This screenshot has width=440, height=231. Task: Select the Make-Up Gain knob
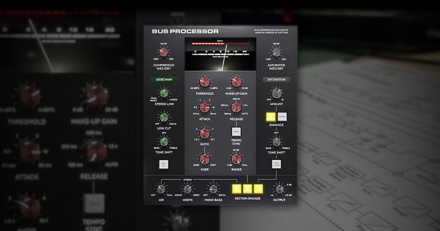pos(237,82)
